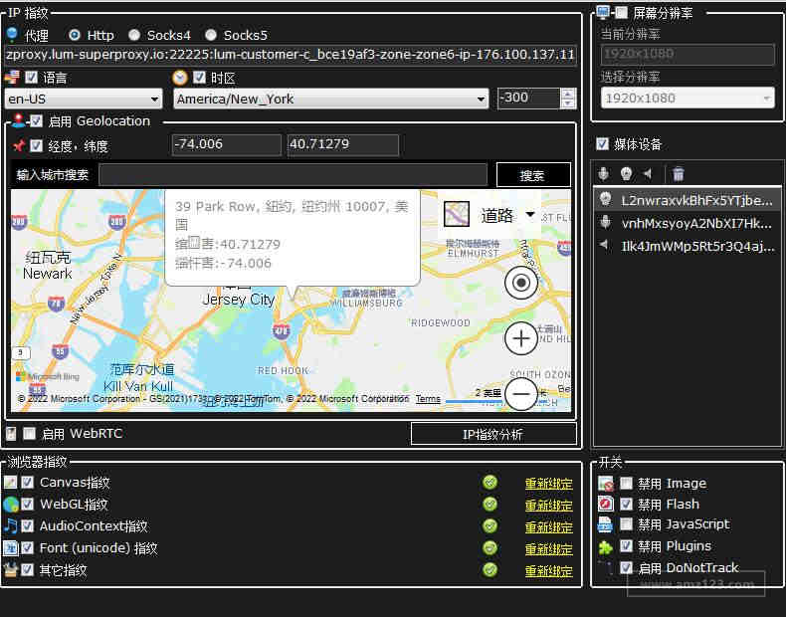Toggle the 禁用 JavaScript checkbox
Viewport: 786px width, 617px height.
tap(626, 524)
